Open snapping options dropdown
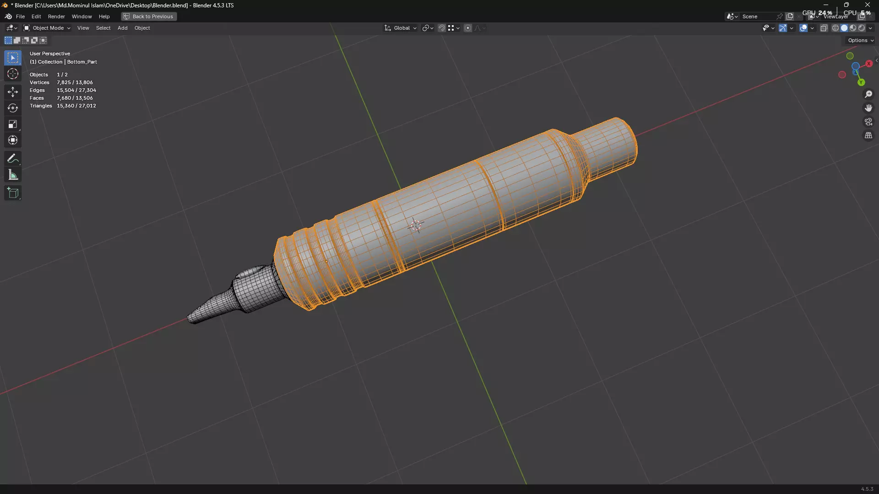Viewport: 879px width, 494px height. click(454, 28)
